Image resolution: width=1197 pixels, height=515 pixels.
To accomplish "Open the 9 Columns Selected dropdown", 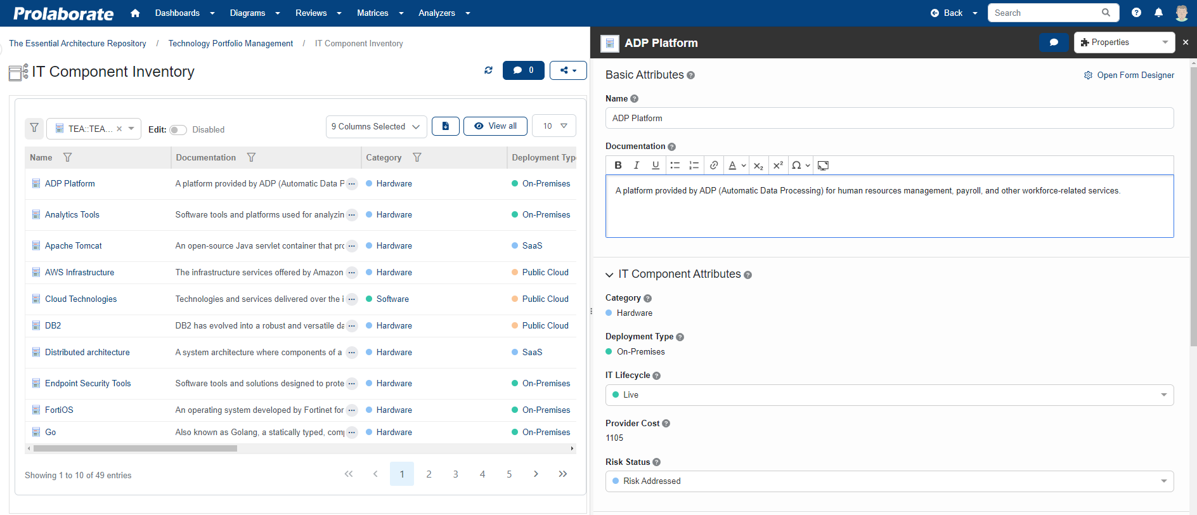I will pyautogui.click(x=377, y=126).
